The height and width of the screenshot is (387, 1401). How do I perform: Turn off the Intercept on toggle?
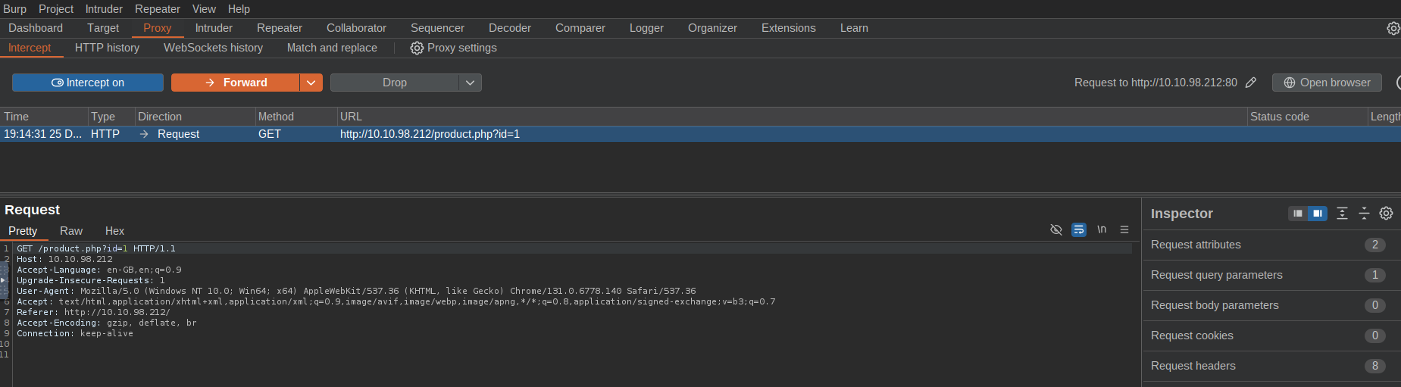click(88, 83)
